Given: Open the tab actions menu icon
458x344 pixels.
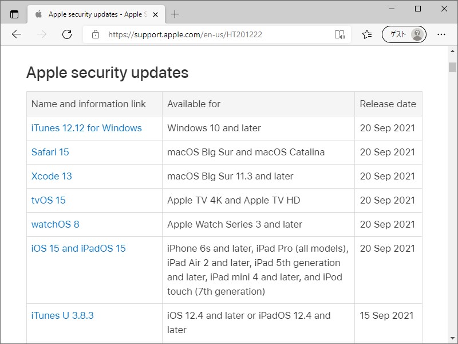Looking at the screenshot, I should pos(14,14).
